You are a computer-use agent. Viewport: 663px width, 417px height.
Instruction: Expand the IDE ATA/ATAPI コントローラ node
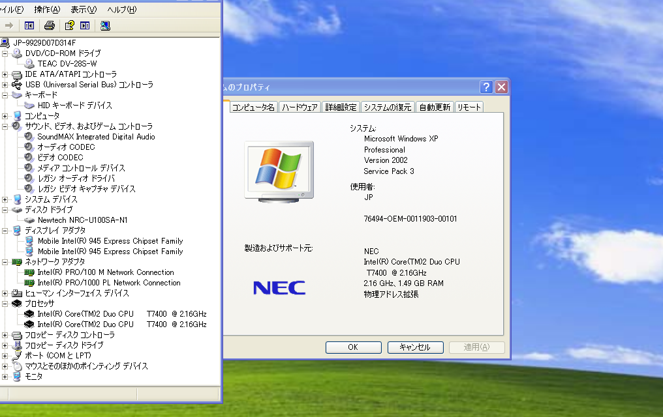tap(5, 74)
